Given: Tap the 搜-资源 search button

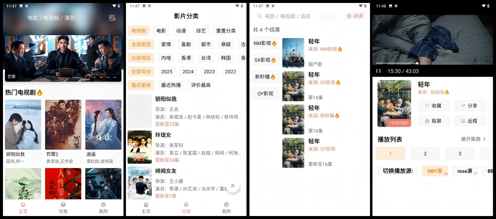Looking at the screenshot, I should pos(355,16).
